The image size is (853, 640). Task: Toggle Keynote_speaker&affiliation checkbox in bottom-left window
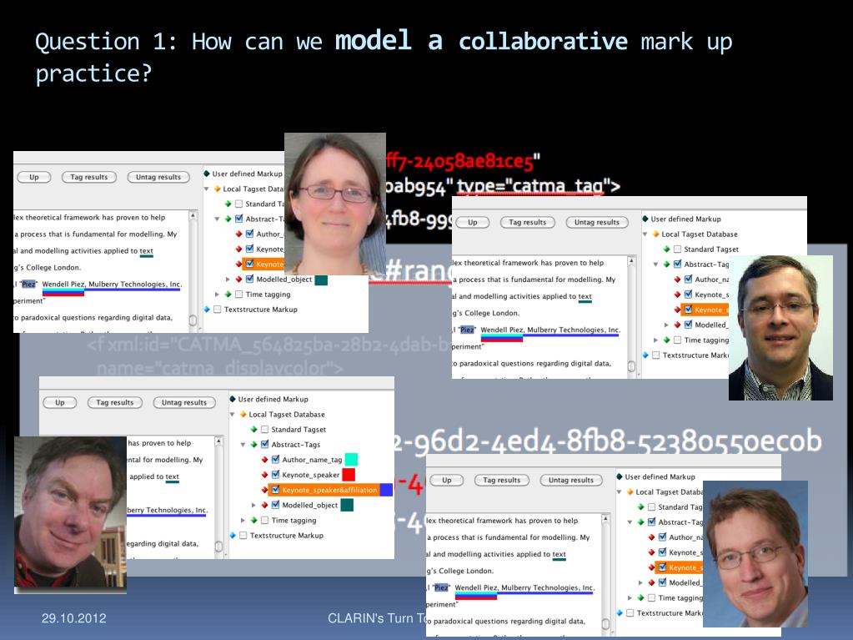275,490
